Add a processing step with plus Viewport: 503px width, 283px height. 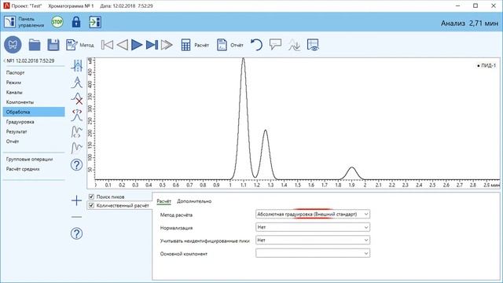click(x=76, y=200)
